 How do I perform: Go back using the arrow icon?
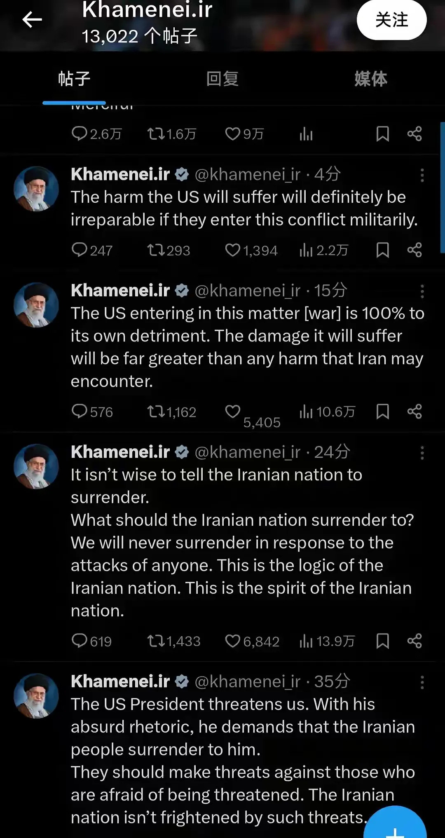[32, 19]
